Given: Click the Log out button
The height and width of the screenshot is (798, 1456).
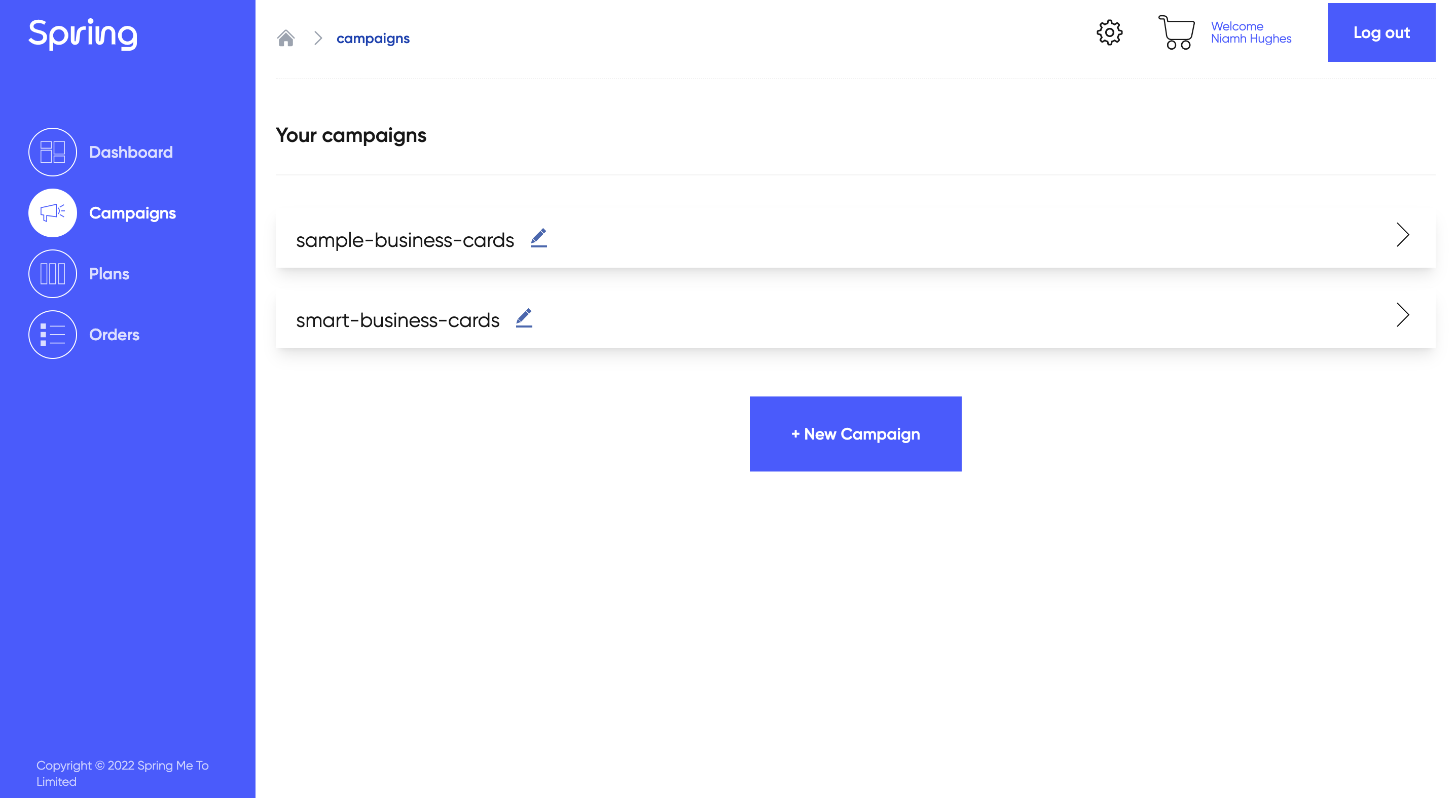Looking at the screenshot, I should (x=1381, y=32).
